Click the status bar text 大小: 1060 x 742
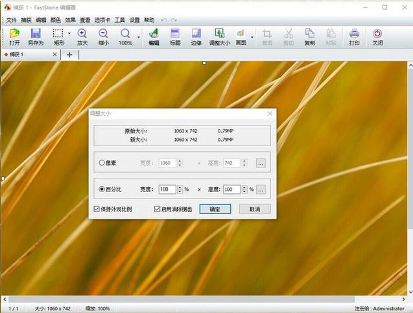The width and height of the screenshot is (413, 313). (x=53, y=308)
